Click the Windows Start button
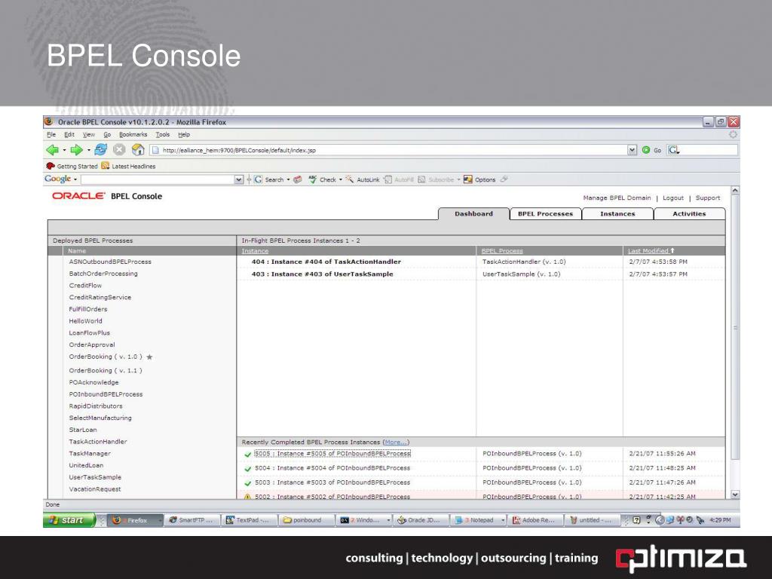Image resolution: width=772 pixels, height=579 pixels. 68,520
